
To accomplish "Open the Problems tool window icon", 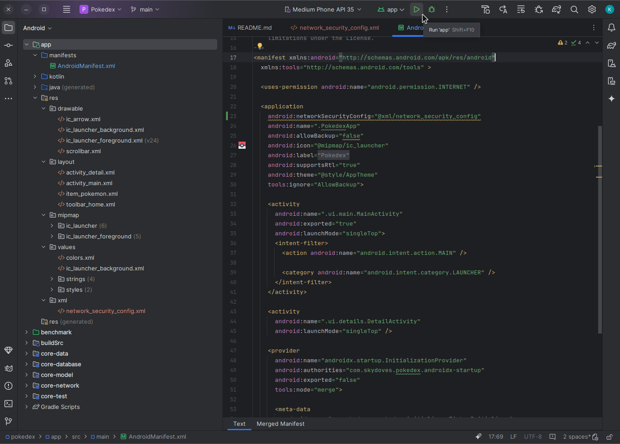I will tap(8, 386).
